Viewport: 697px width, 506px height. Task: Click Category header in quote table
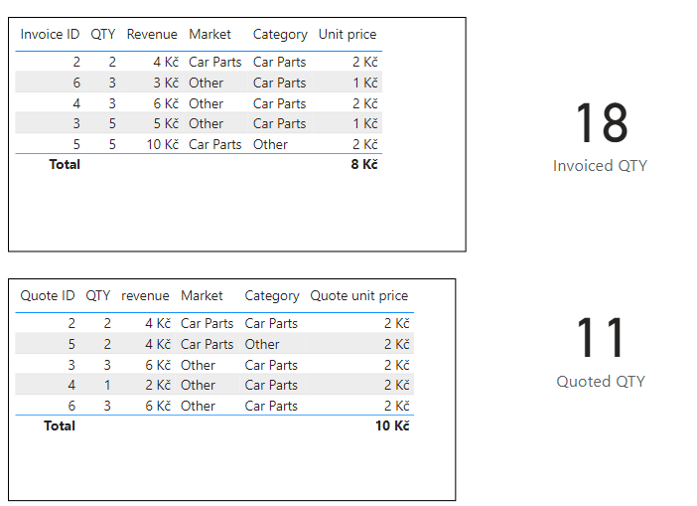click(x=272, y=295)
